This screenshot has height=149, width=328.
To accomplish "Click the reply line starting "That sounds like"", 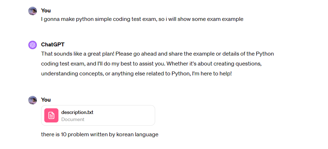I will 158,54.
